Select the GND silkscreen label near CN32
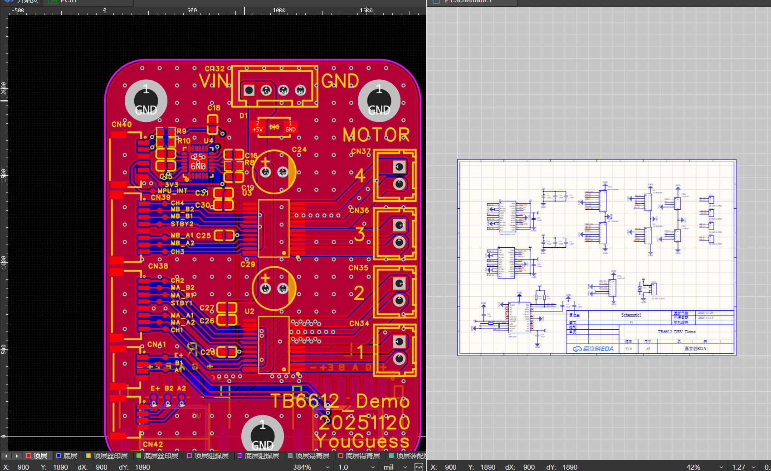This screenshot has width=771, height=471. click(340, 81)
